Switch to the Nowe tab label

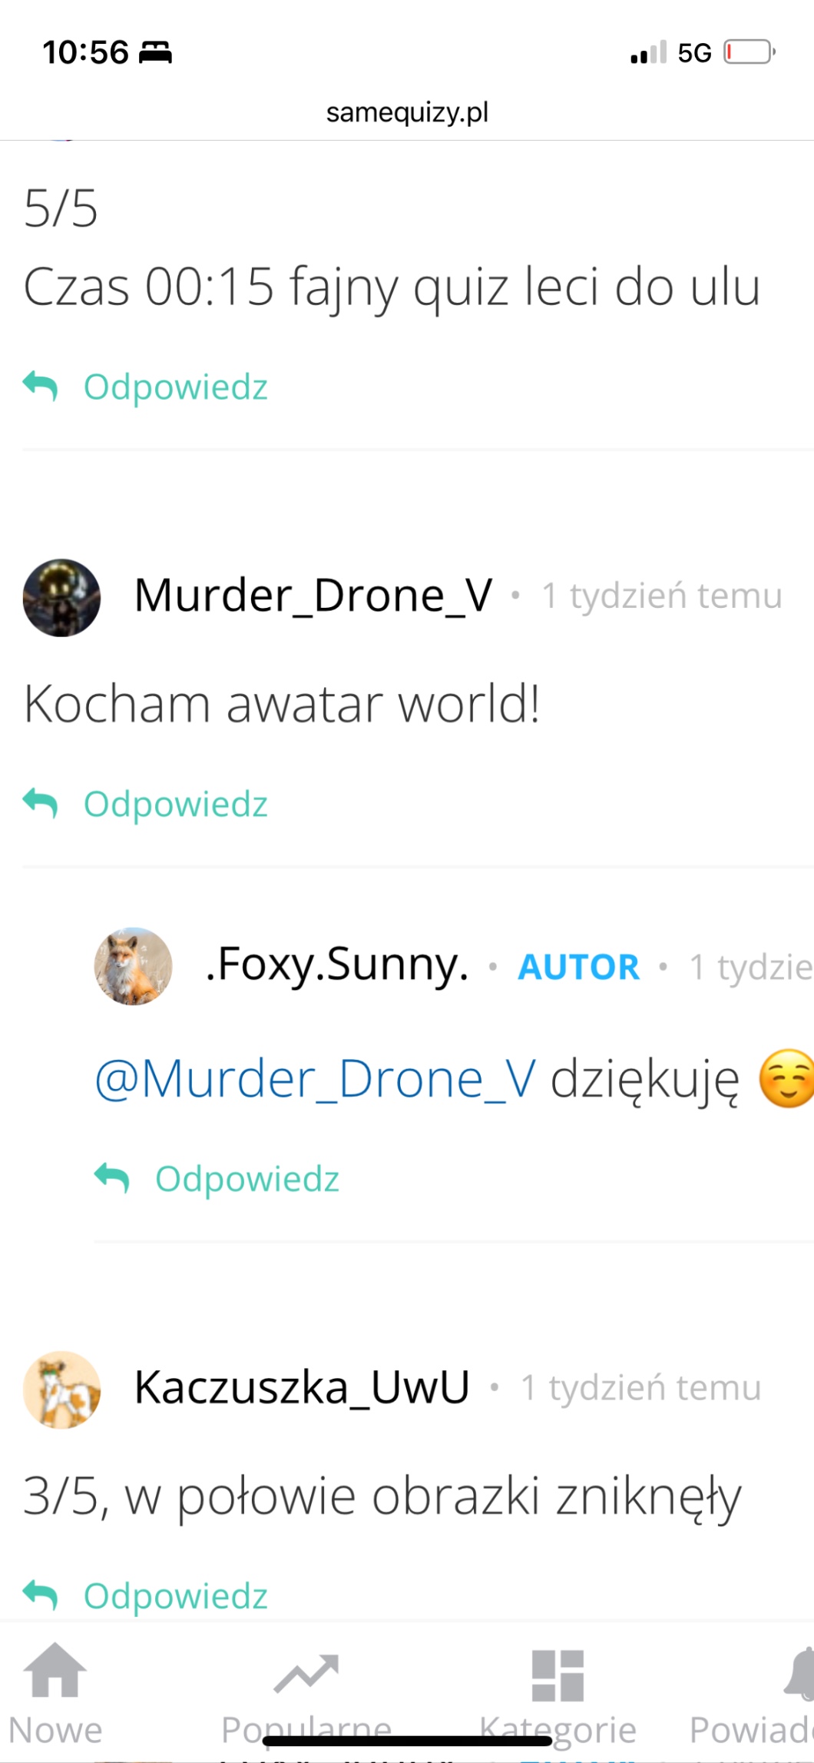pos(55,1730)
